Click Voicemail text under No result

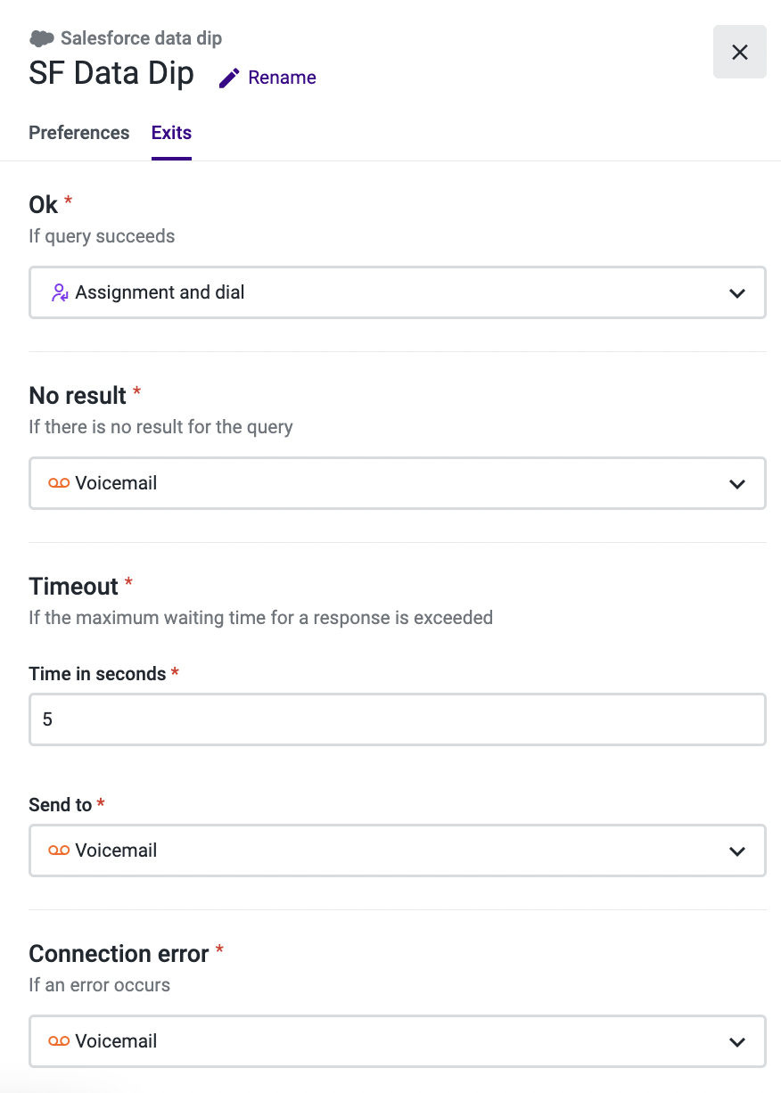coord(116,483)
